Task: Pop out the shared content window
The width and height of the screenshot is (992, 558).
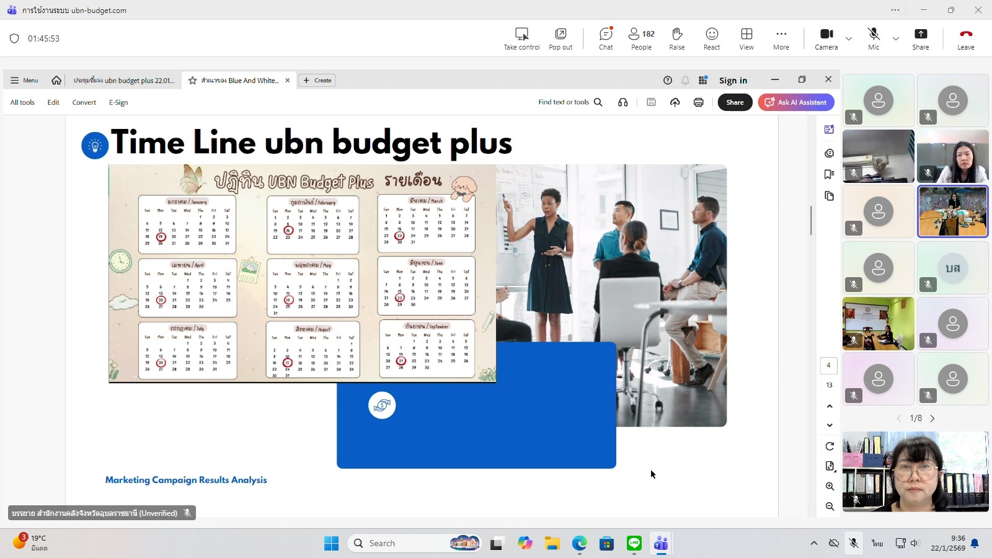Action: 560,38
